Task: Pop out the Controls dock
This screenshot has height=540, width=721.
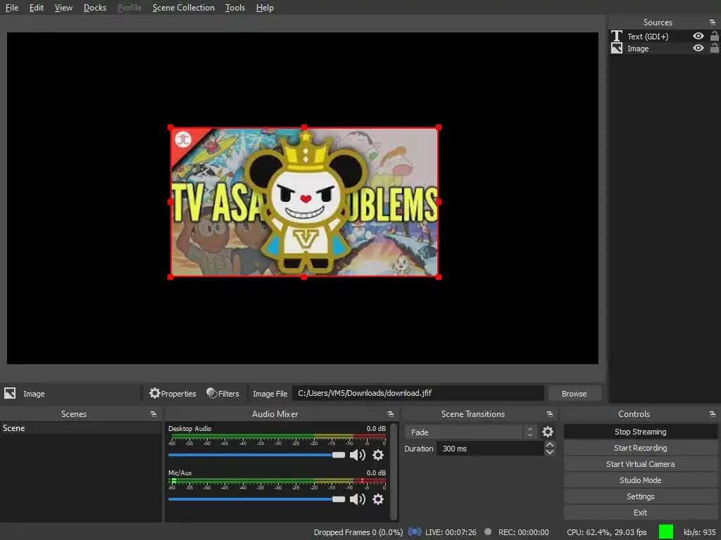Action: tap(713, 414)
